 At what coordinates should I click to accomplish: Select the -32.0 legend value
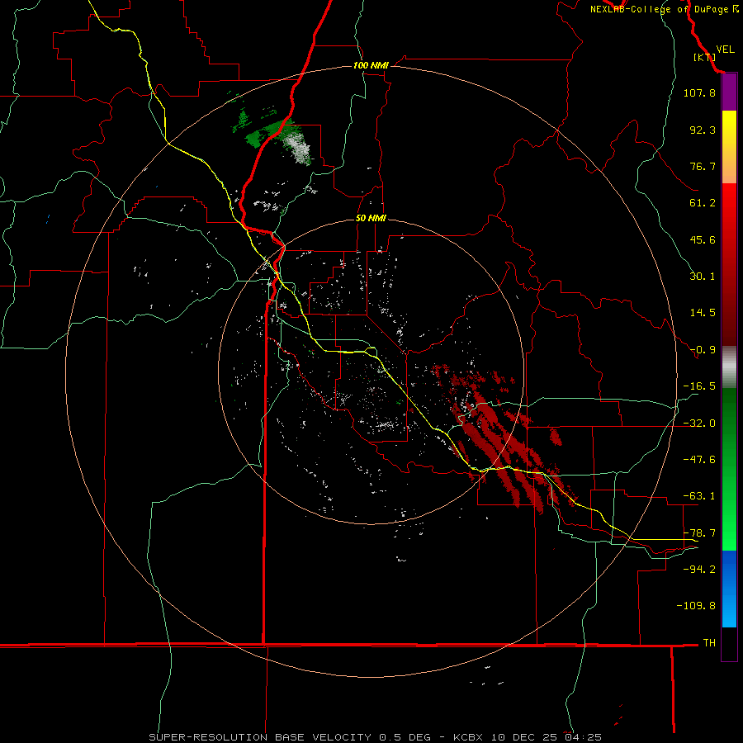click(699, 424)
